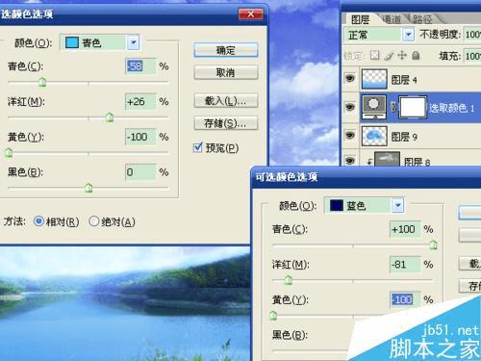Click the cyan color swatch beside 青色

[x=72, y=42]
